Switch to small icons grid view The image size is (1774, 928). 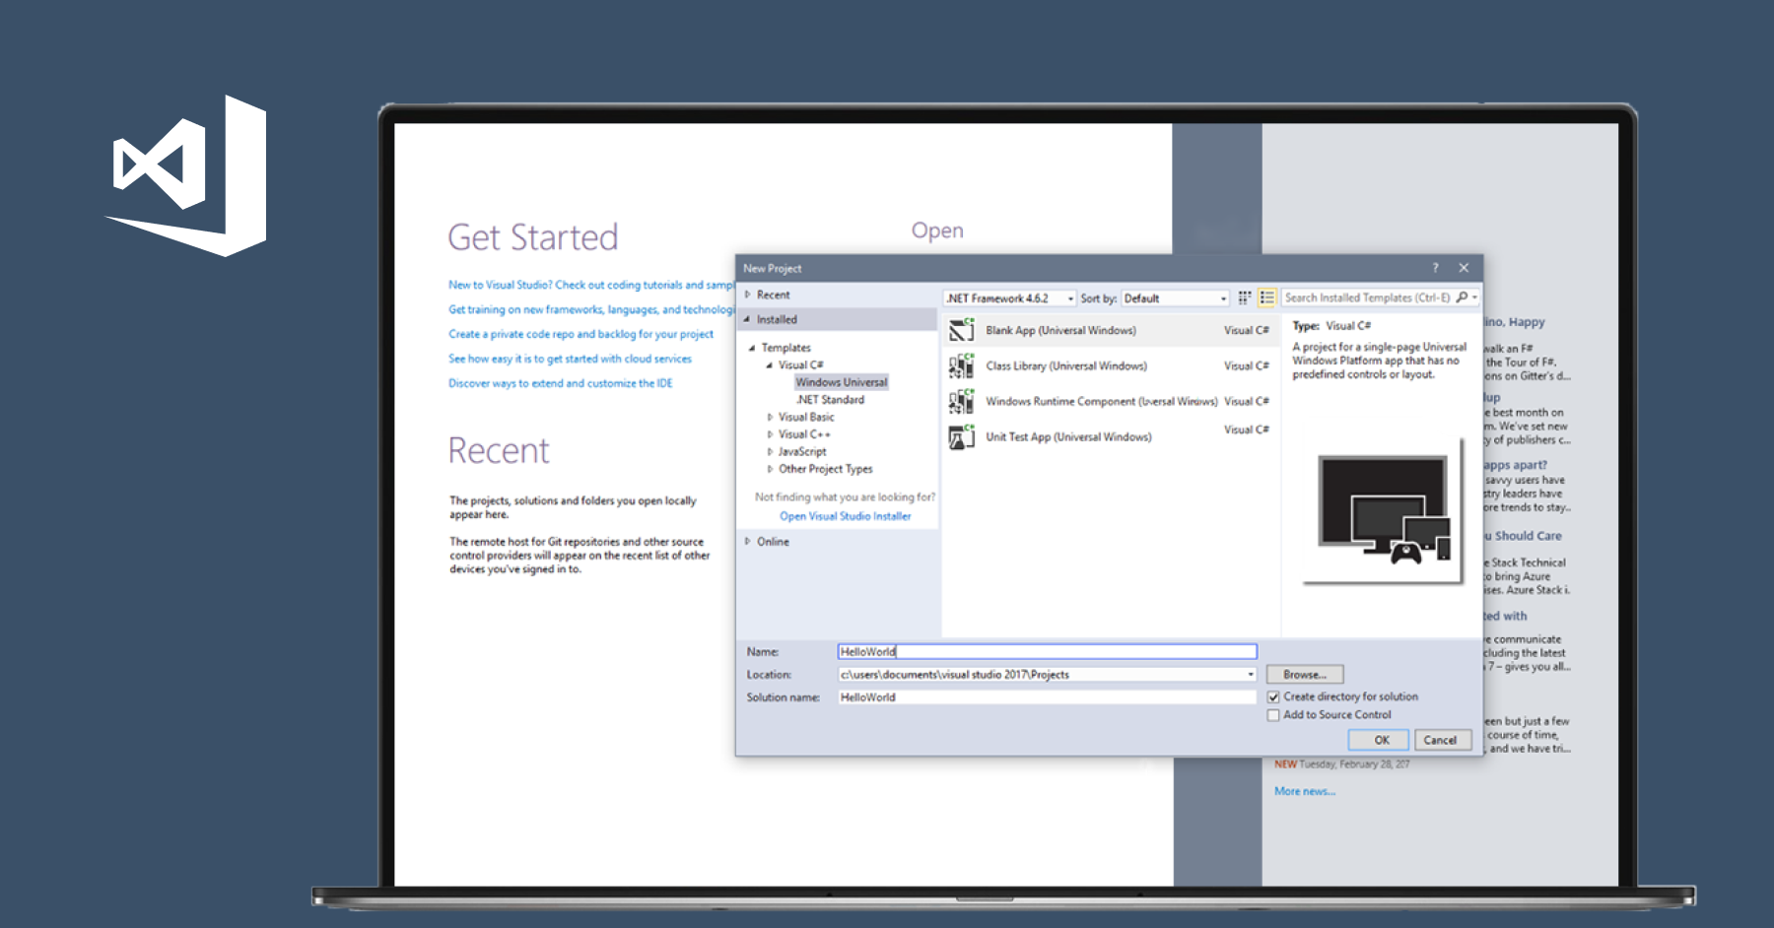click(x=1245, y=298)
